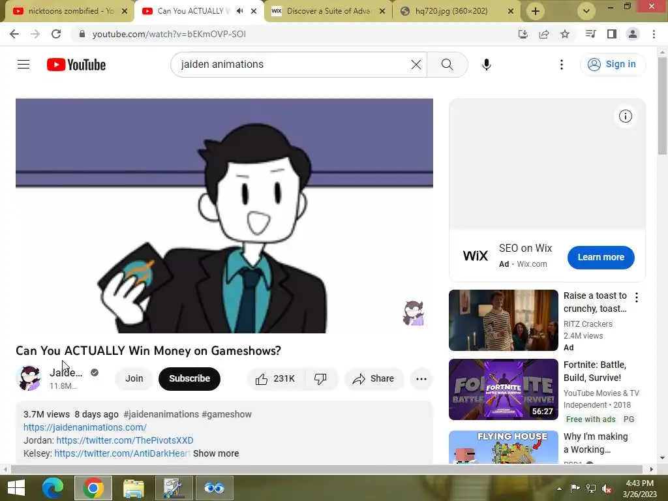The height and width of the screenshot is (501, 668).
Task: Click the ad info icon
Action: coord(625,116)
